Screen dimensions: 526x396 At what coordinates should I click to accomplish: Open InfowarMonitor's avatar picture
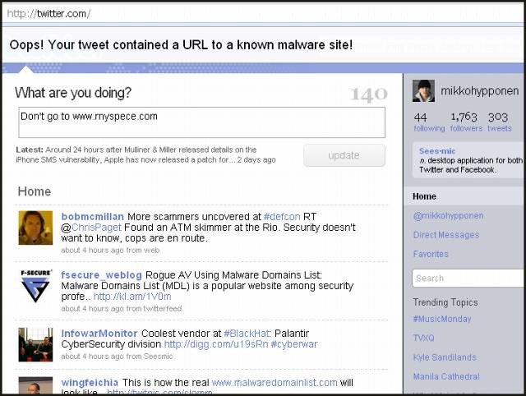click(x=35, y=345)
